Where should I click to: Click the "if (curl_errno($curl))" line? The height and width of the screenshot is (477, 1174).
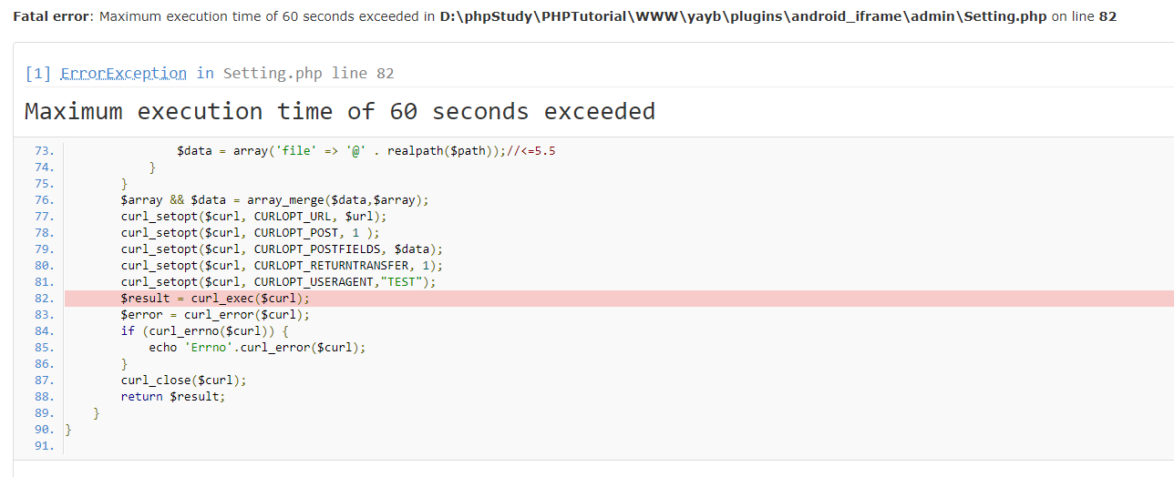204,330
